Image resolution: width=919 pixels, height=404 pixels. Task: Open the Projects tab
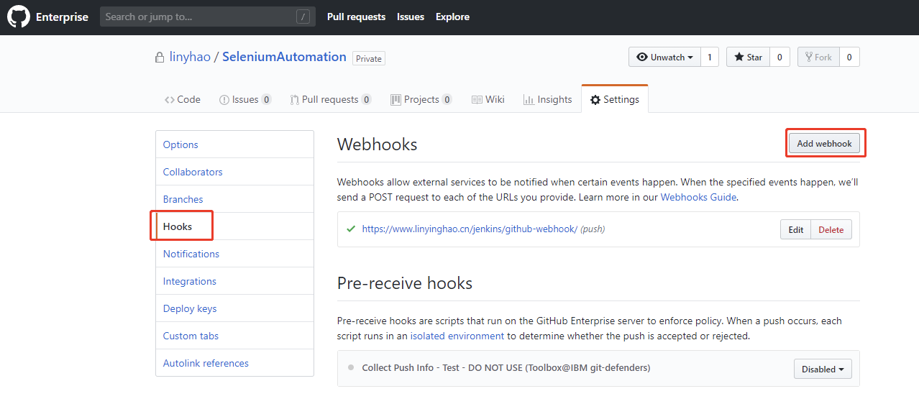tap(421, 99)
